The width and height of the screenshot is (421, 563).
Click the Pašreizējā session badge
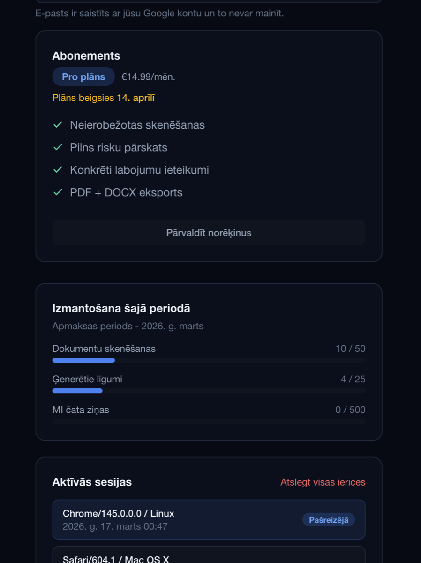coord(328,519)
